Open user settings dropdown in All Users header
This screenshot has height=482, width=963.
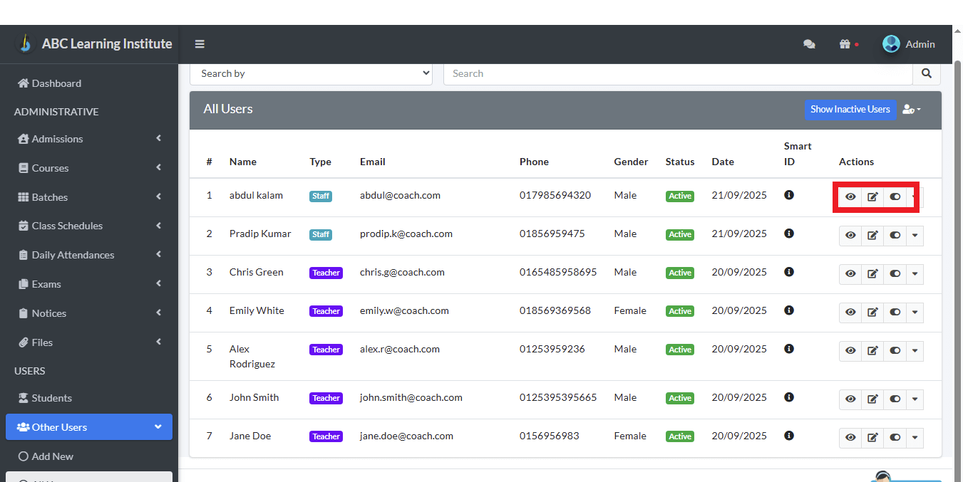coord(912,110)
